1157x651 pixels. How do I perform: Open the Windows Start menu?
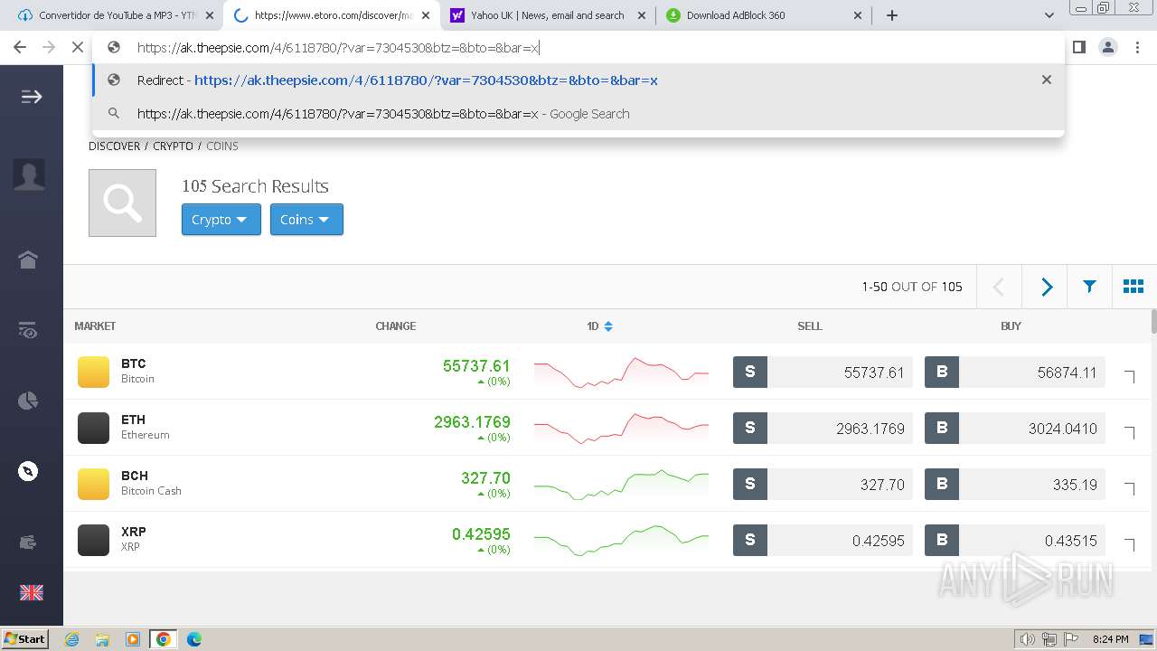[x=24, y=639]
